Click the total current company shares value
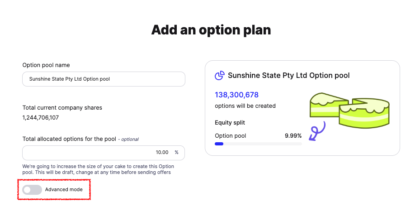Image resolution: width=420 pixels, height=212 pixels. coord(41,117)
